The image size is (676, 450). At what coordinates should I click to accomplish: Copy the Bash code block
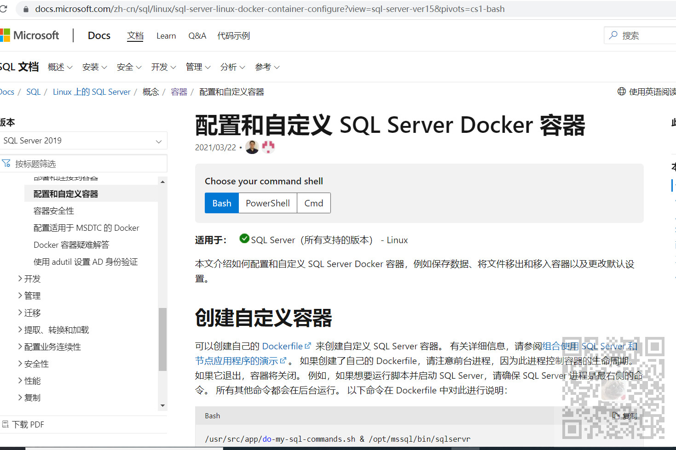coord(625,416)
